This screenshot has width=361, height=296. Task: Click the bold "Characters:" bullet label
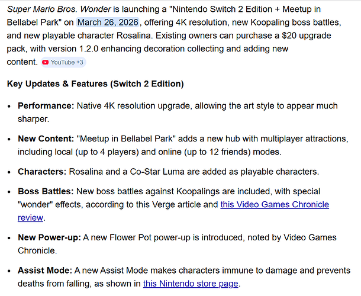(44, 172)
